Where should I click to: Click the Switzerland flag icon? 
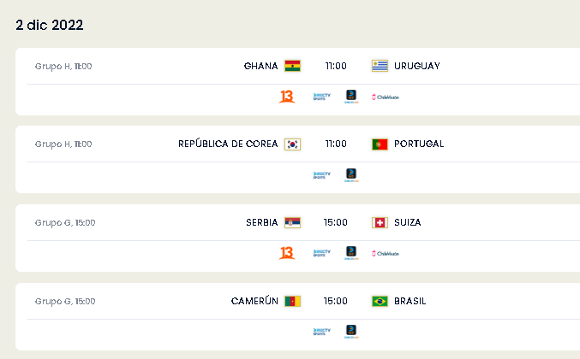pyautogui.click(x=380, y=222)
